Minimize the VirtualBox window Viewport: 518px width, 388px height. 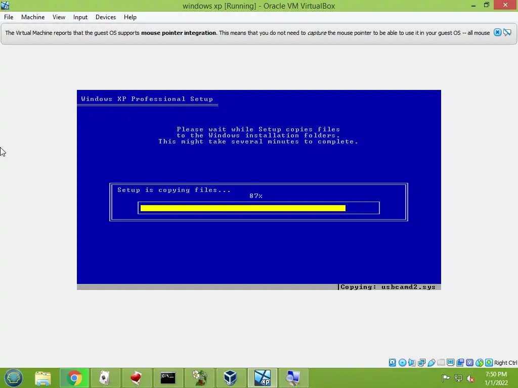(x=473, y=6)
